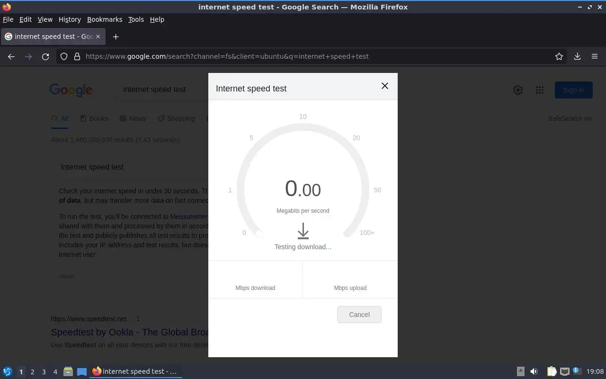This screenshot has width=606, height=379.
Task: Open the File menu
Action: point(8,19)
